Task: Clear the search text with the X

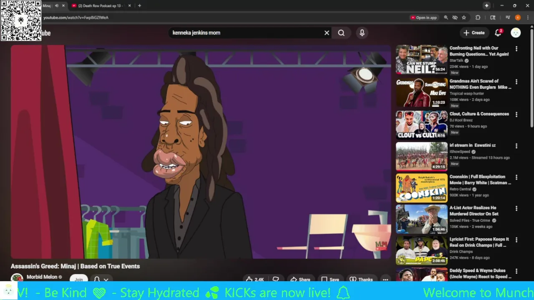Action: point(327,32)
